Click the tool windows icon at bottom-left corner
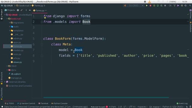 click(x=2, y=107)
